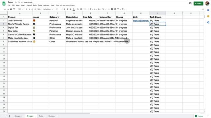Open the Google Sheets home icon
This screenshot has width=211, height=118.
[4, 4]
